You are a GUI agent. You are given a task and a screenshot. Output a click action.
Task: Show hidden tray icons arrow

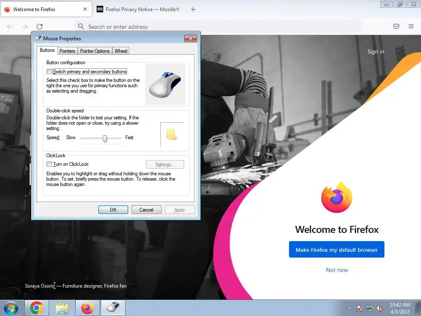click(349, 308)
